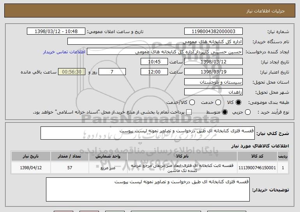Click the item name cell قفسه ثابت کتابخانه
This screenshot has height=212, width=300.
(182, 168)
